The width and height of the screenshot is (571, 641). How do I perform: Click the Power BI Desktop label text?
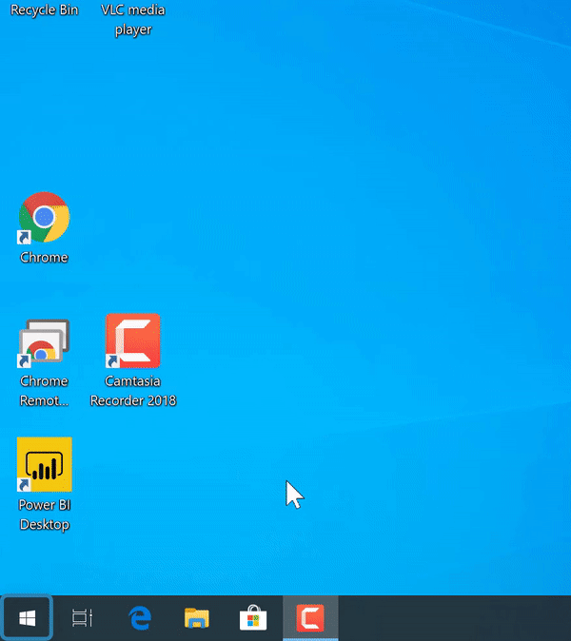[45, 515]
